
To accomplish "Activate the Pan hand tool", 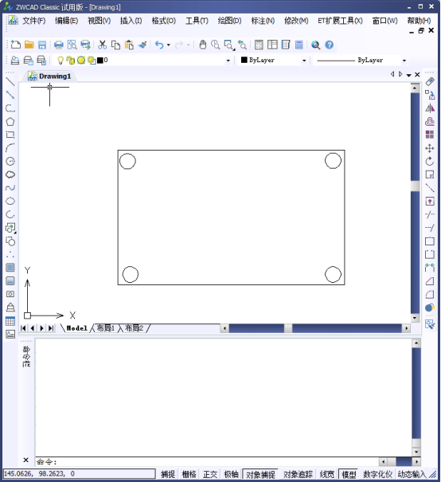I will 202,45.
